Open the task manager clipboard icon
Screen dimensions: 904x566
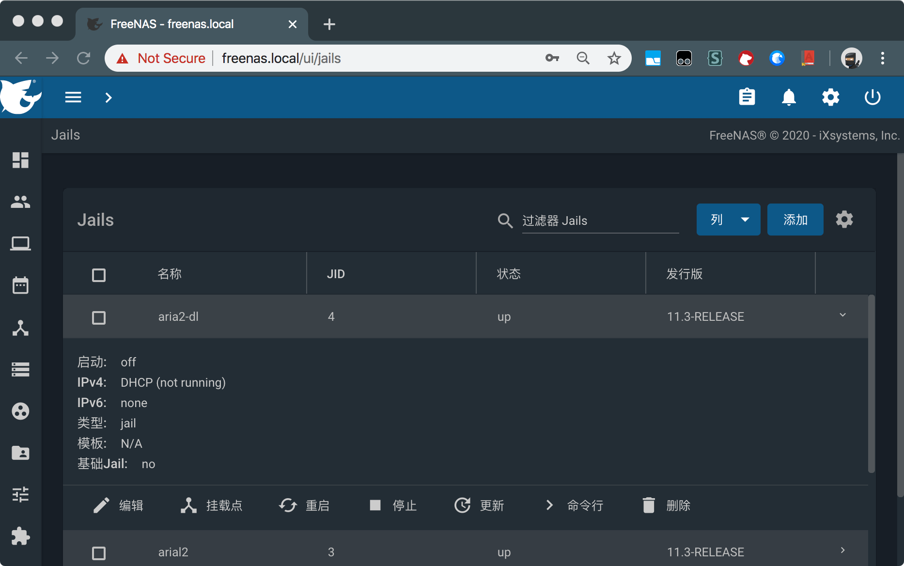[747, 97]
